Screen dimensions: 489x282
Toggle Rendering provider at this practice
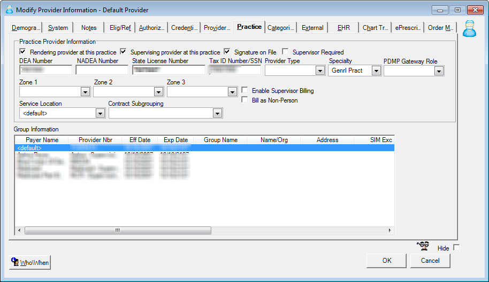(22, 51)
